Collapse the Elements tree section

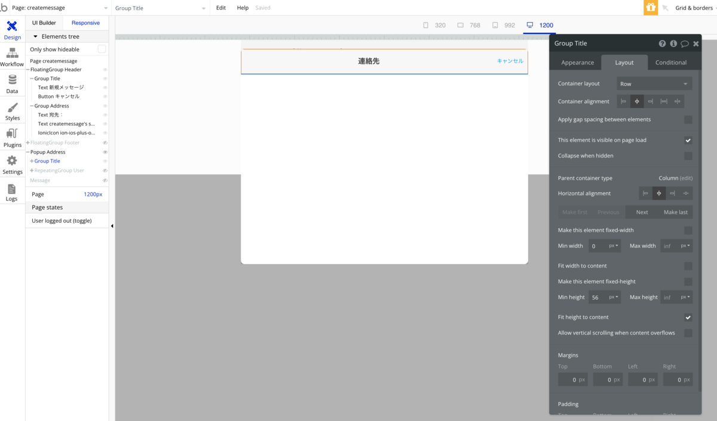click(35, 37)
